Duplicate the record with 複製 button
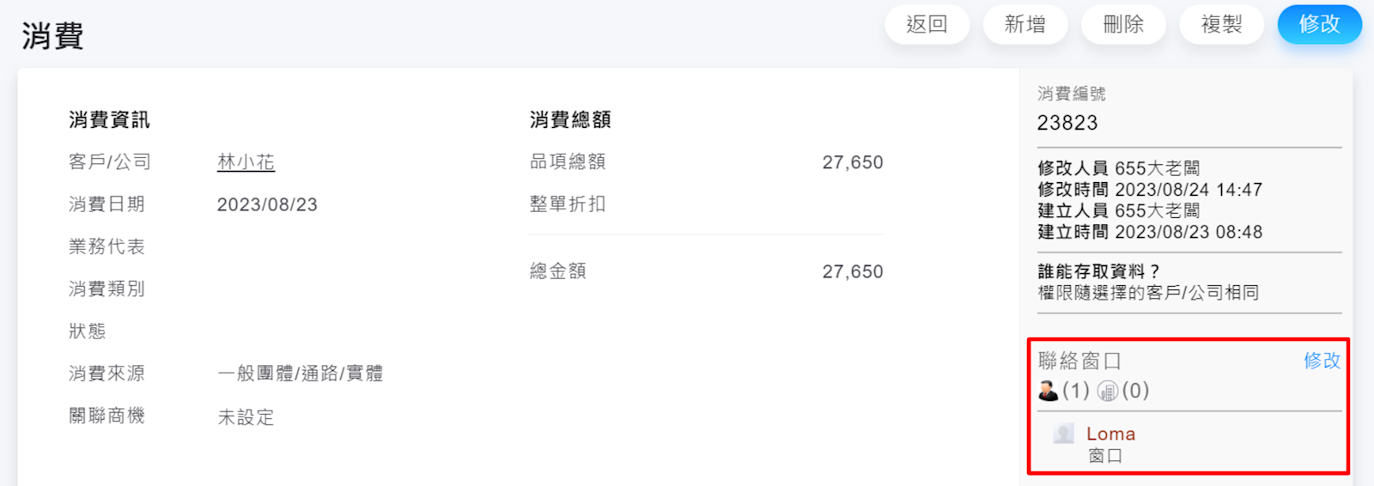1374x486 pixels. [1221, 24]
